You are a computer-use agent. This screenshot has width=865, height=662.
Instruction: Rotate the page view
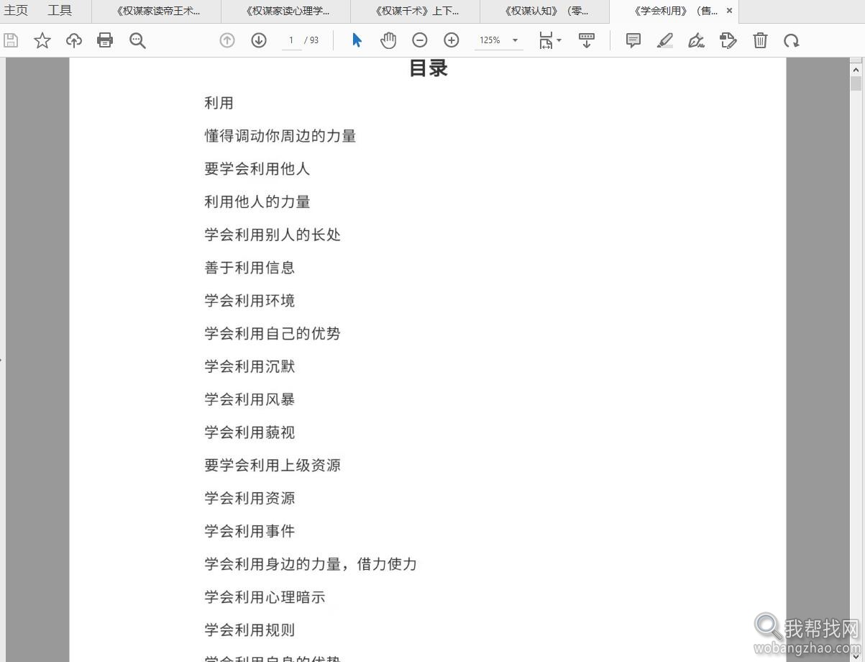(x=792, y=40)
